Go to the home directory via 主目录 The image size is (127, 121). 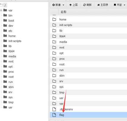pos(103,5)
